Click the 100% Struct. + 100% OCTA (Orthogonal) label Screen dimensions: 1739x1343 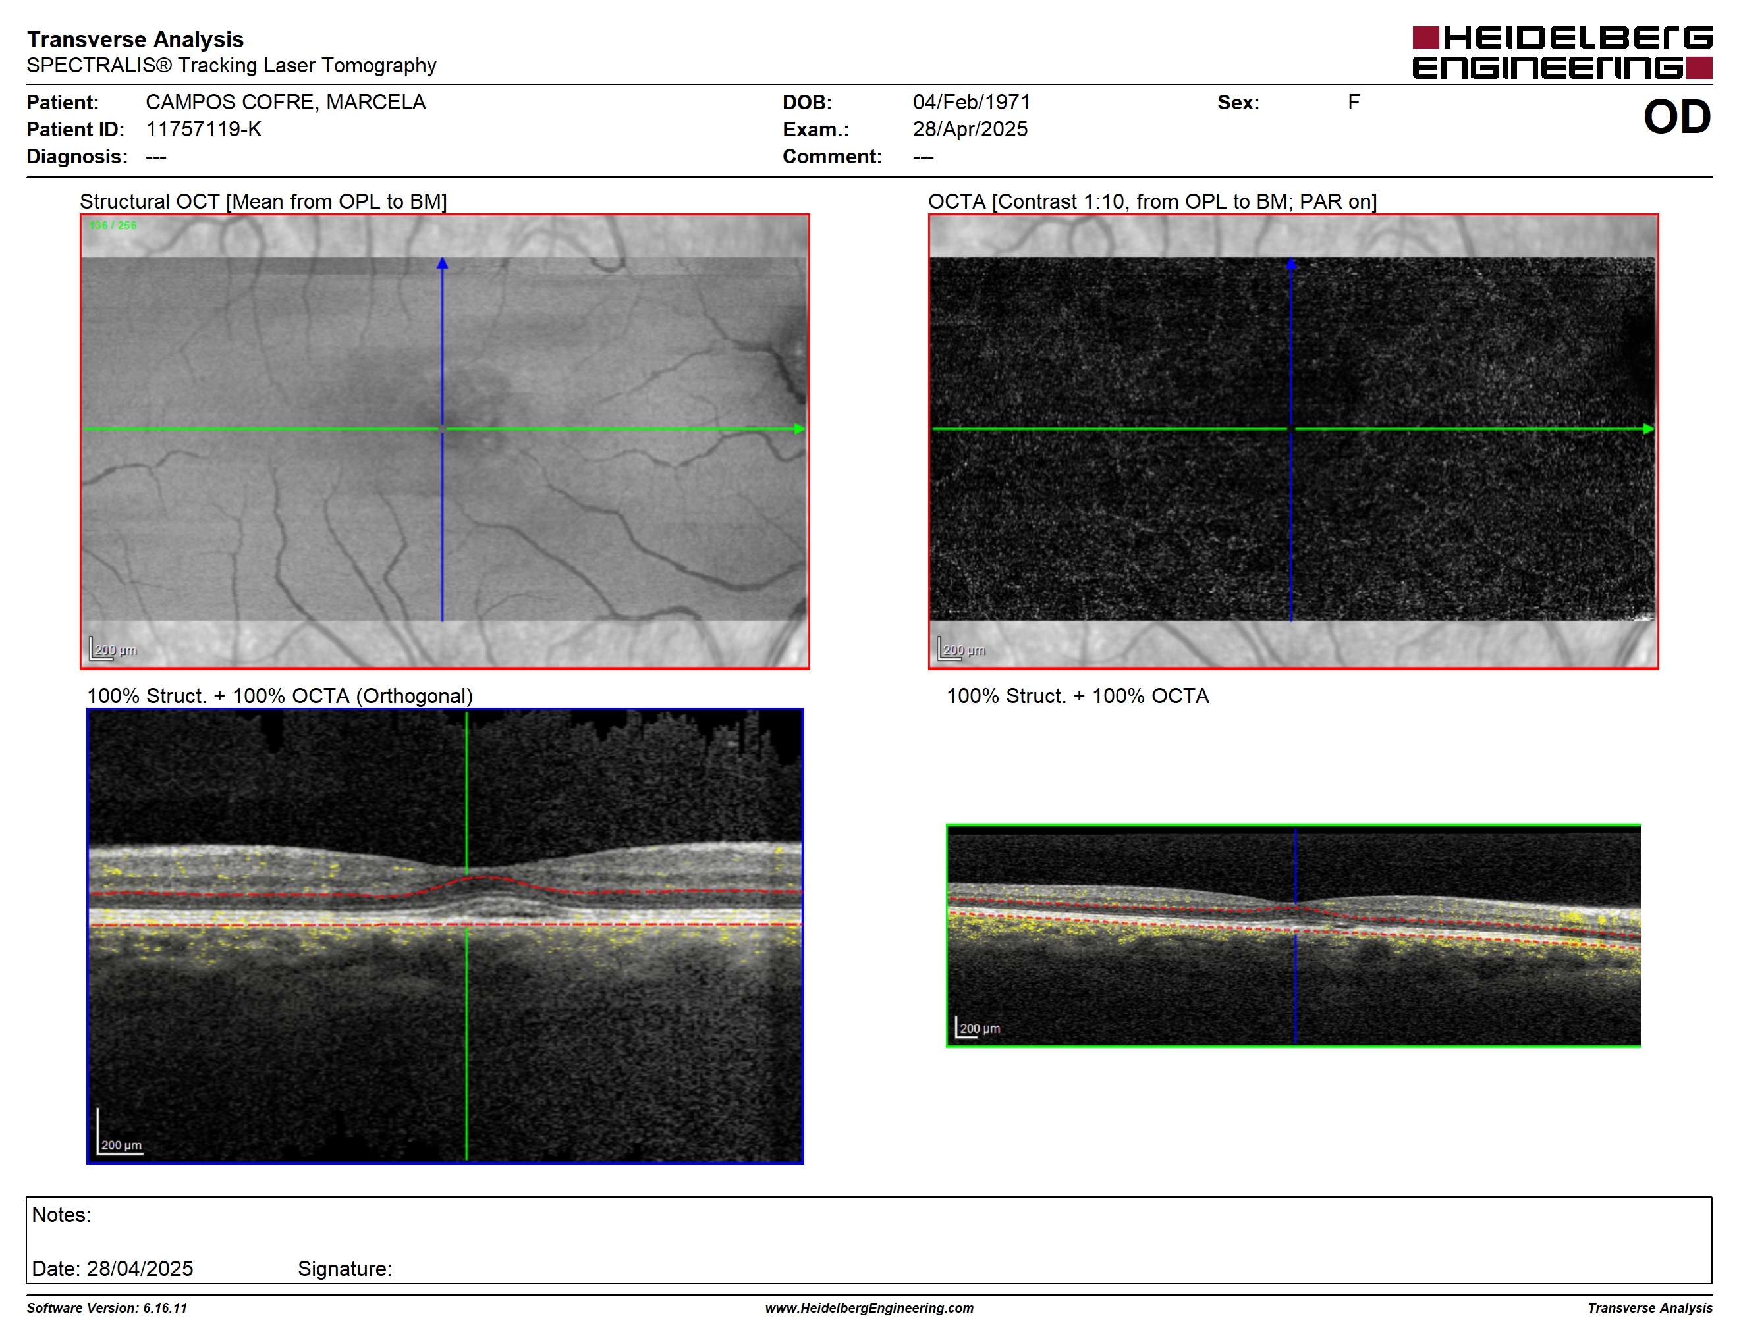279,696
